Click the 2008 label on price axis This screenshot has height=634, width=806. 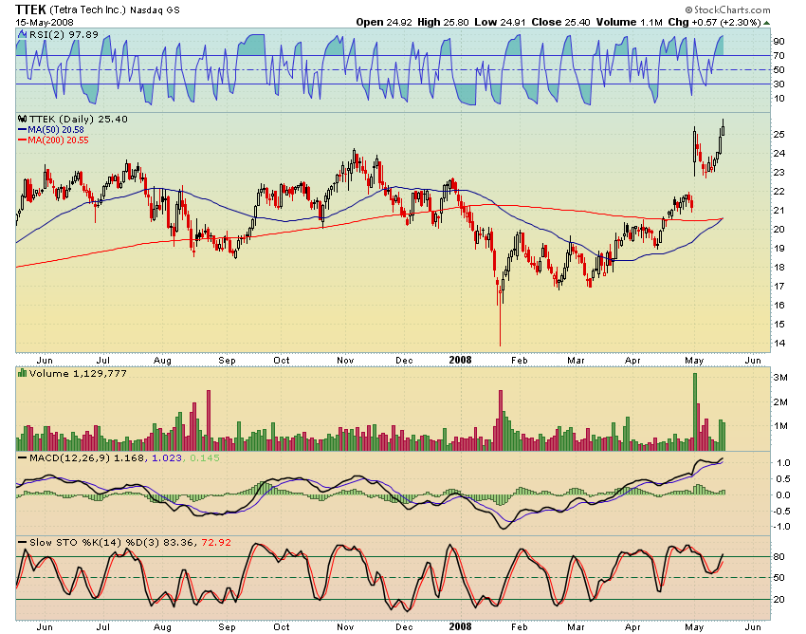(x=460, y=360)
